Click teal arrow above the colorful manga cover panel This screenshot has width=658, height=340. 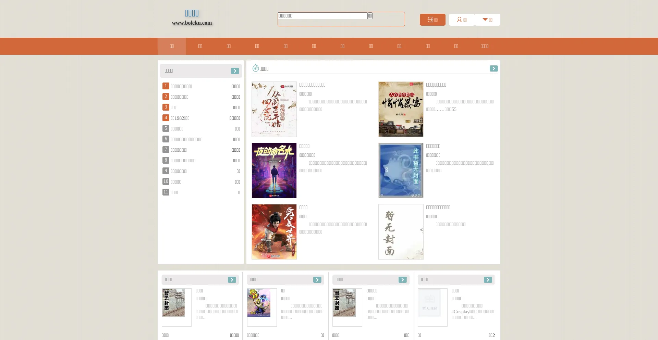coord(317,280)
